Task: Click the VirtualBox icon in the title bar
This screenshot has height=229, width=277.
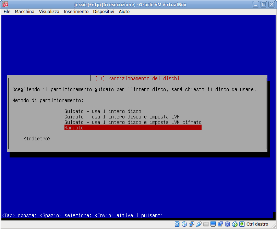Action: (x=5, y=4)
